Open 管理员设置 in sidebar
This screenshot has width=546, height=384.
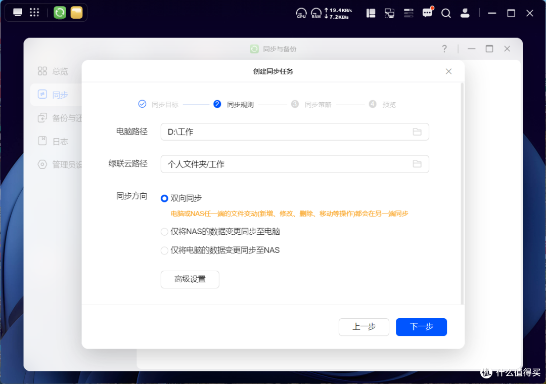click(60, 164)
